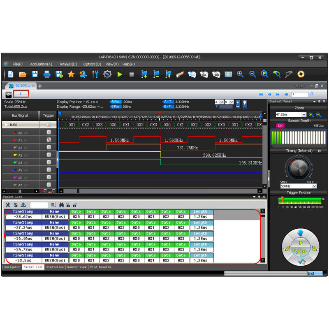Image resolution: width=329 pixels, height=329 pixels.
Task: Expand Timing (Internal) with the double arrow
Action: pyautogui.click(x=320, y=151)
